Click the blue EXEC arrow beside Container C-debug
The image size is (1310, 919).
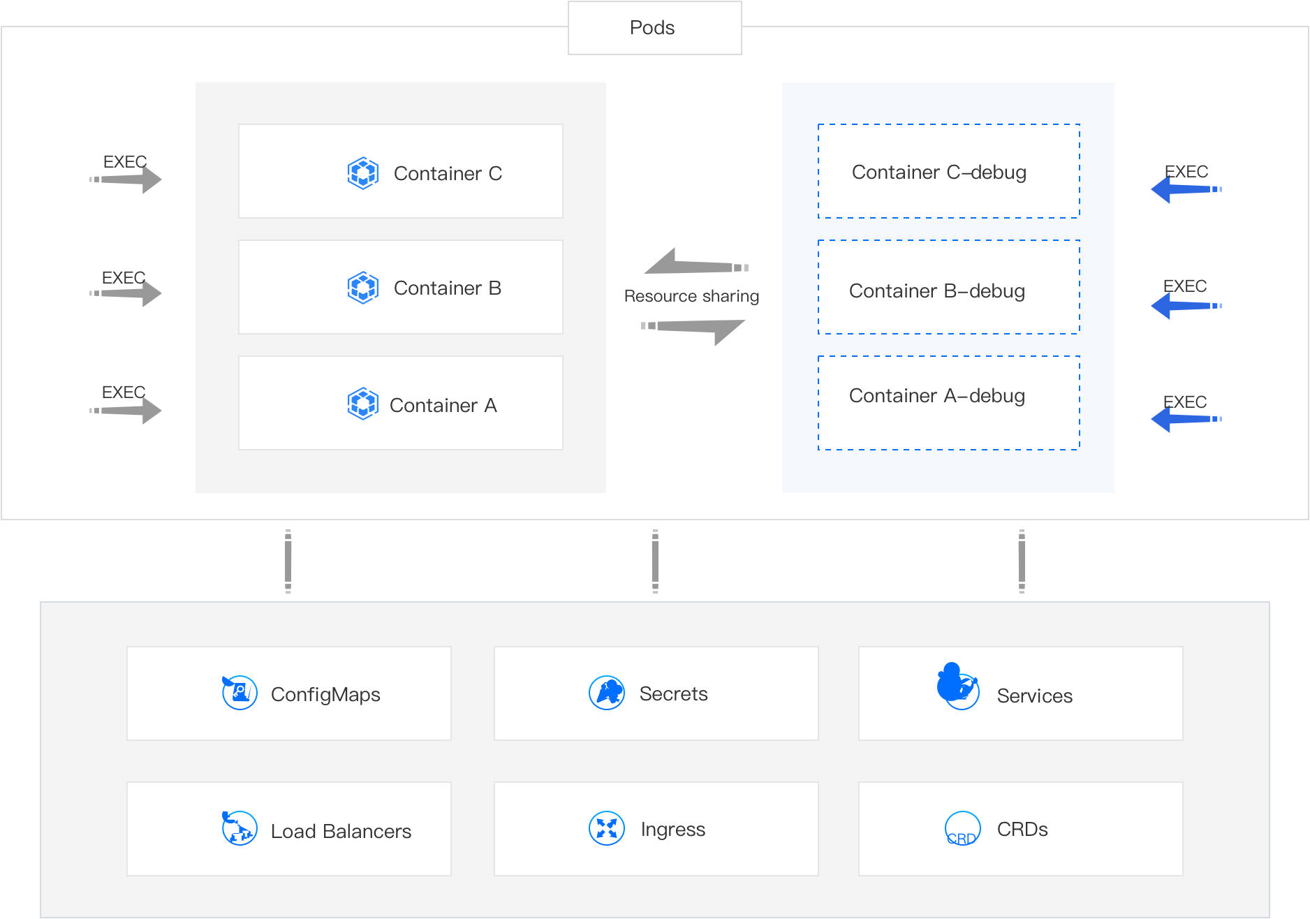coord(1186,189)
